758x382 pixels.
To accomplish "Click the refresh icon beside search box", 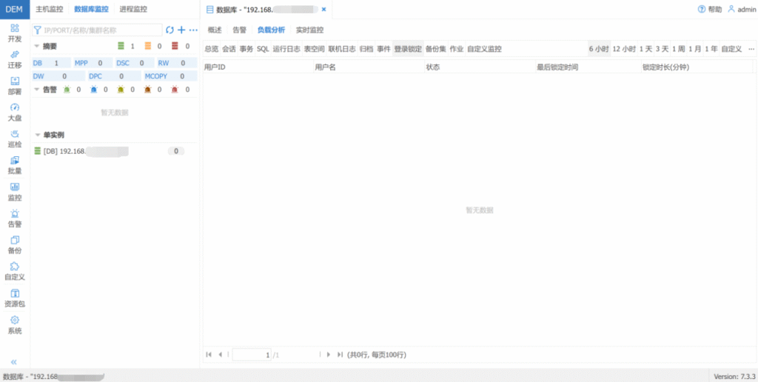I will click(x=170, y=30).
